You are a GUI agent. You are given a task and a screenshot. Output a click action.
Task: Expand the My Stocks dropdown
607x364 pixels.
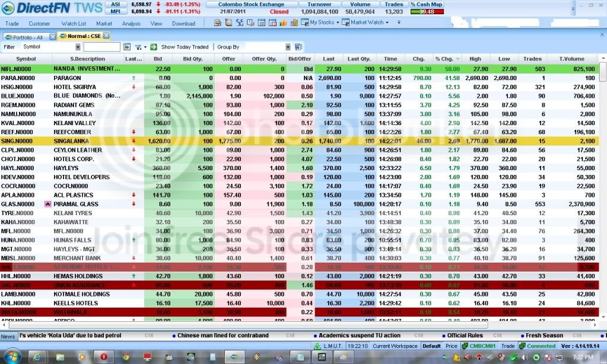point(338,23)
